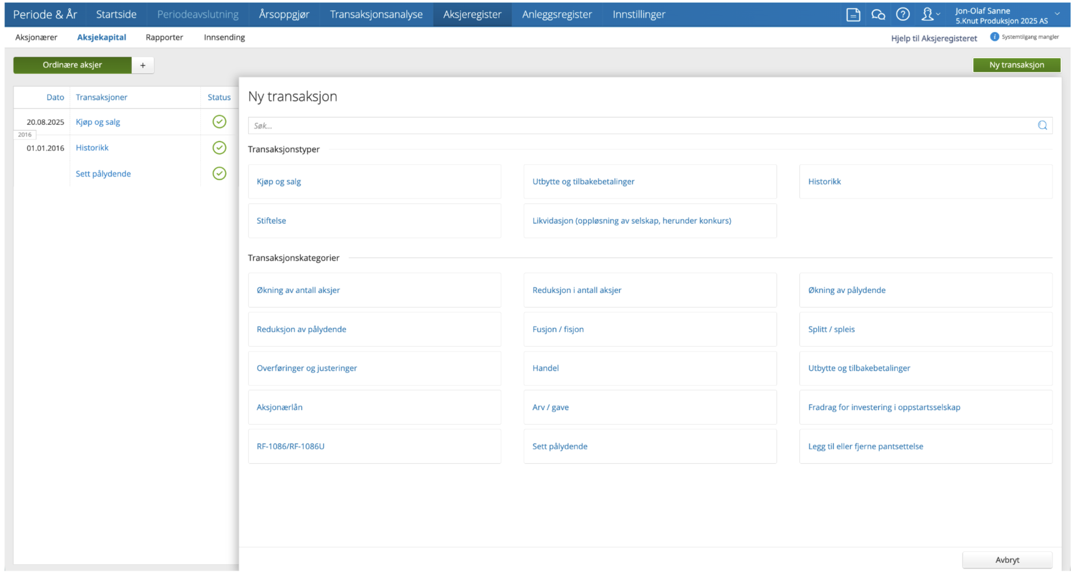This screenshot has height=579, width=1076.
Task: Switch to the Aksjonærer tab
Action: click(x=36, y=37)
